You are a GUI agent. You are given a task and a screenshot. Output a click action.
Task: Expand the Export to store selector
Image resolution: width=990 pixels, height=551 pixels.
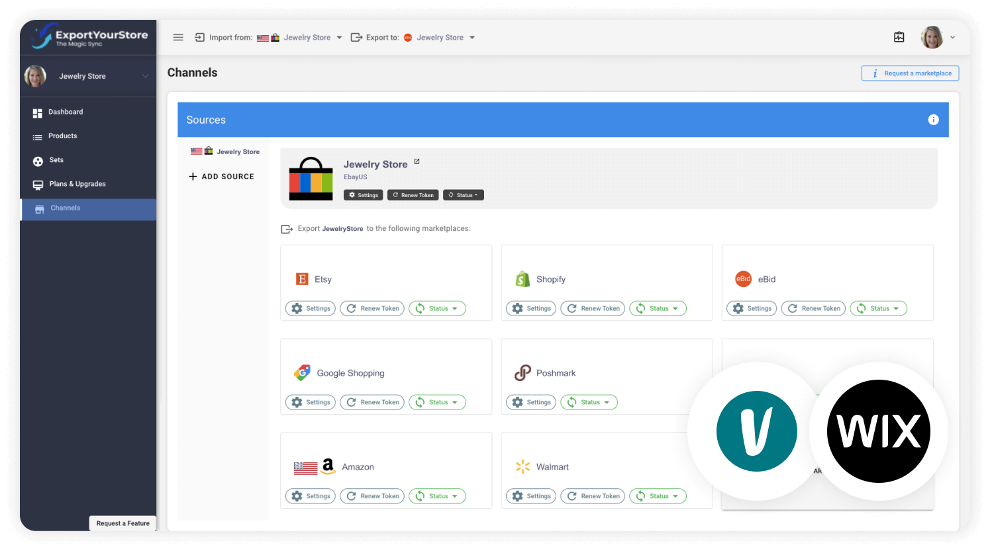[x=473, y=37]
